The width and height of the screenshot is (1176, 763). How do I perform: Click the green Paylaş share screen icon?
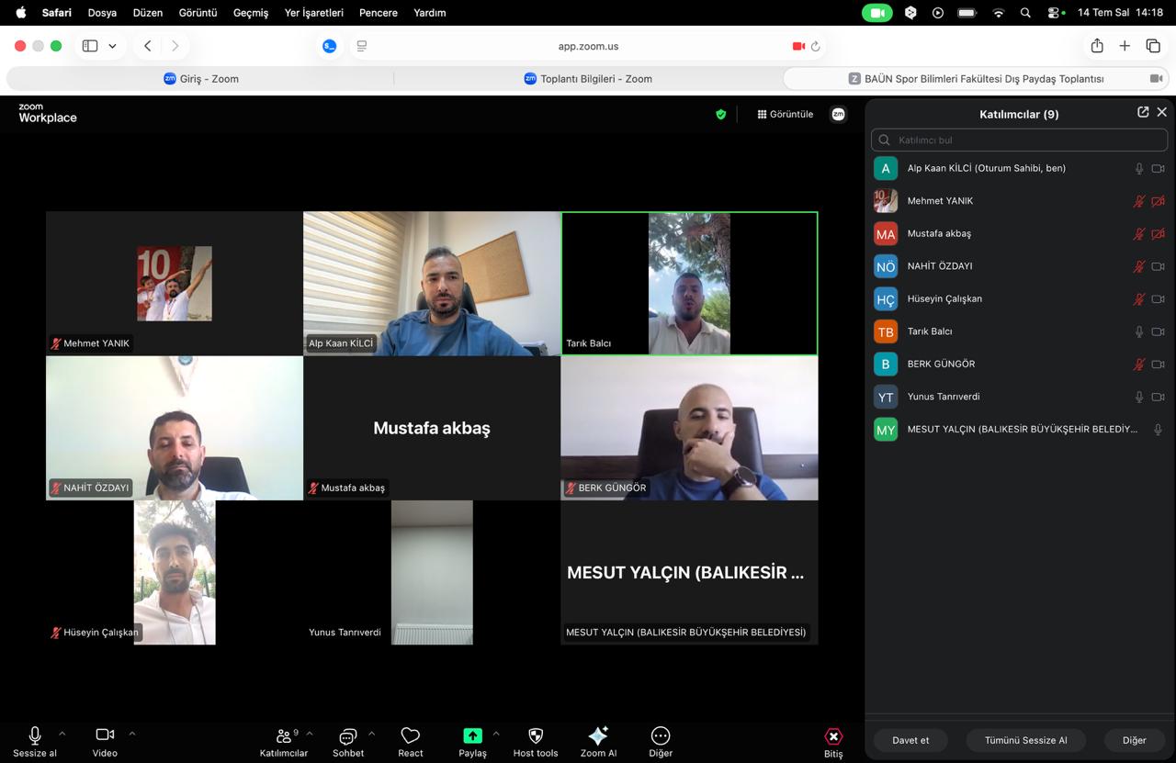tap(472, 735)
